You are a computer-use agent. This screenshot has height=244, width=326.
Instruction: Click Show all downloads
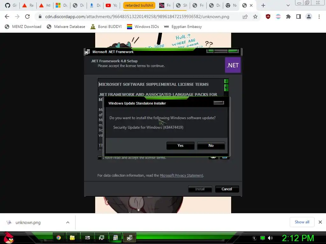[302, 222]
